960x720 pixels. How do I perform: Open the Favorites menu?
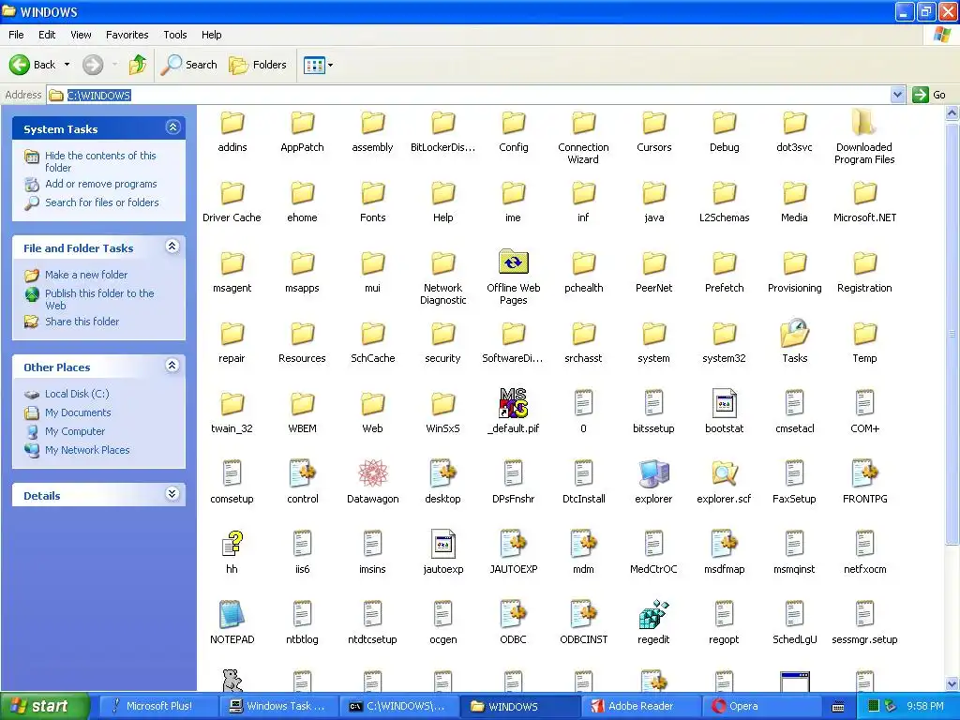(x=127, y=35)
